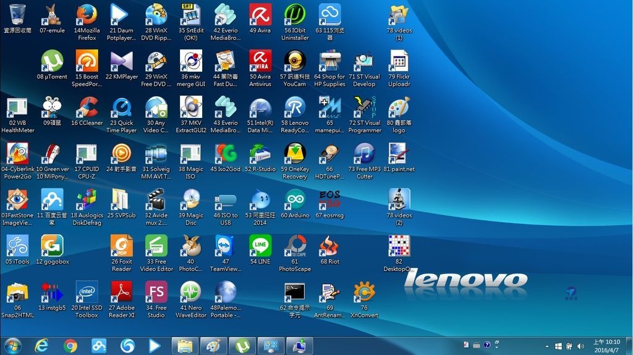Screen dimensions: 633x355
Task: Launch 45 Iso2God icon
Action: [225, 154]
